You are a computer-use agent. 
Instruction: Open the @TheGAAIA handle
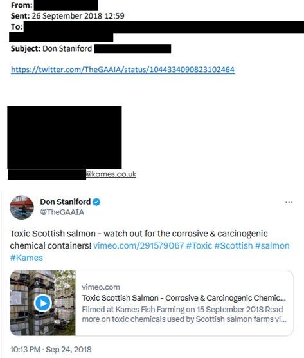[62, 212]
